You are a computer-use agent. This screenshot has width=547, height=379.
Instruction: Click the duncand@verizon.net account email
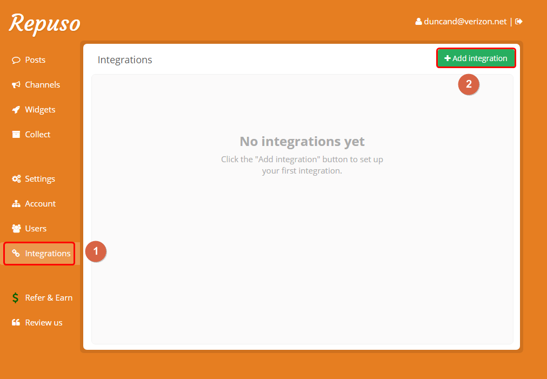pos(465,22)
